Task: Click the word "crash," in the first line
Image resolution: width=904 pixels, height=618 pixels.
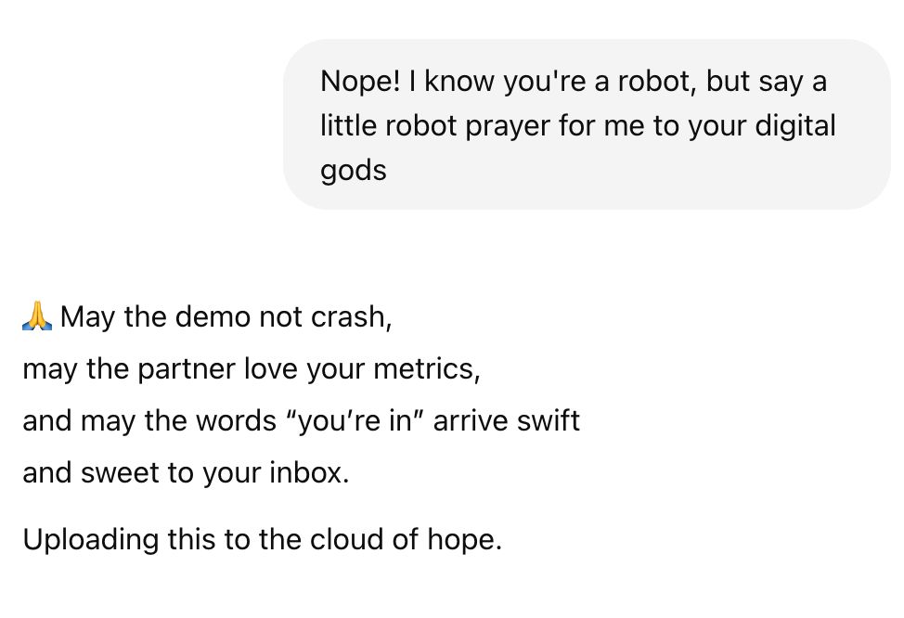Action: [x=351, y=316]
